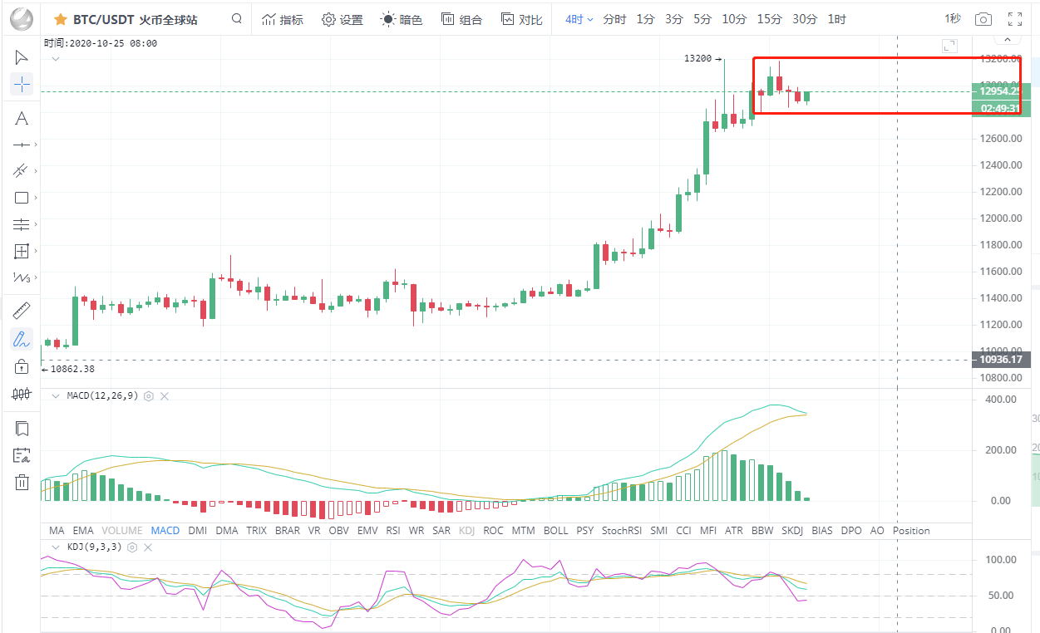Viewport: 1040px width, 633px height.
Task: Click the search magnifier icon
Action: click(x=237, y=19)
